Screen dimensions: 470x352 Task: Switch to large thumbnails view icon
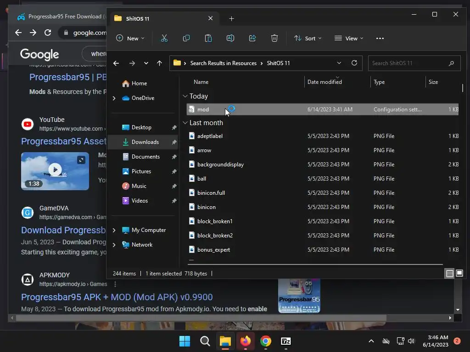pyautogui.click(x=459, y=273)
